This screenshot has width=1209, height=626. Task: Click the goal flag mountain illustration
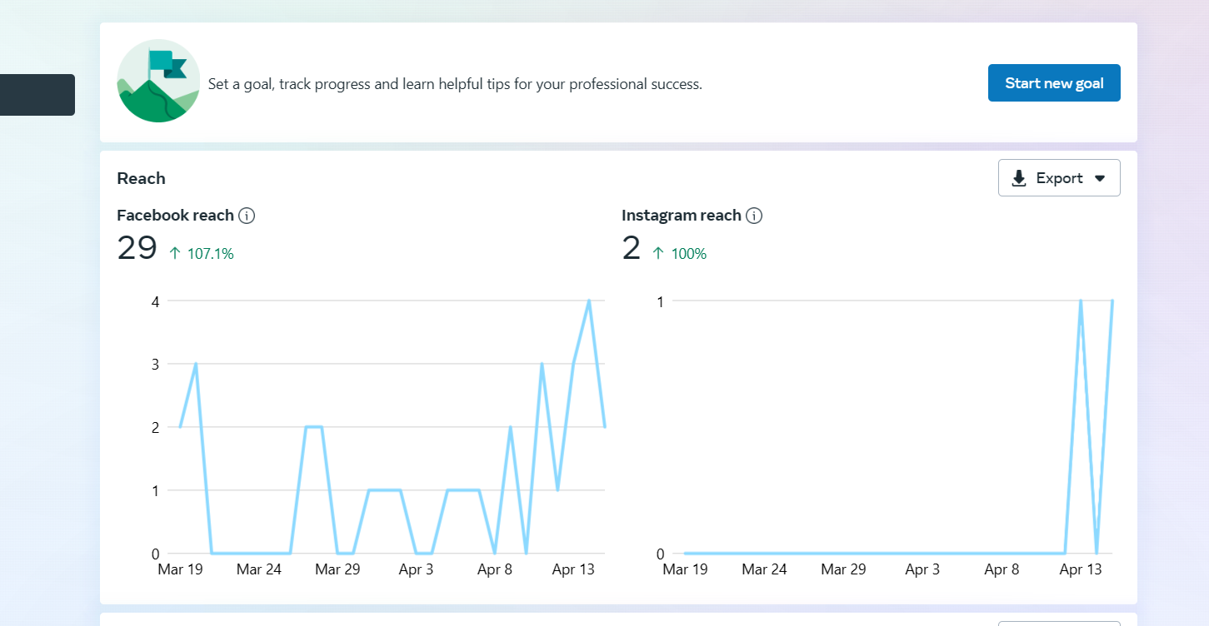click(x=158, y=81)
